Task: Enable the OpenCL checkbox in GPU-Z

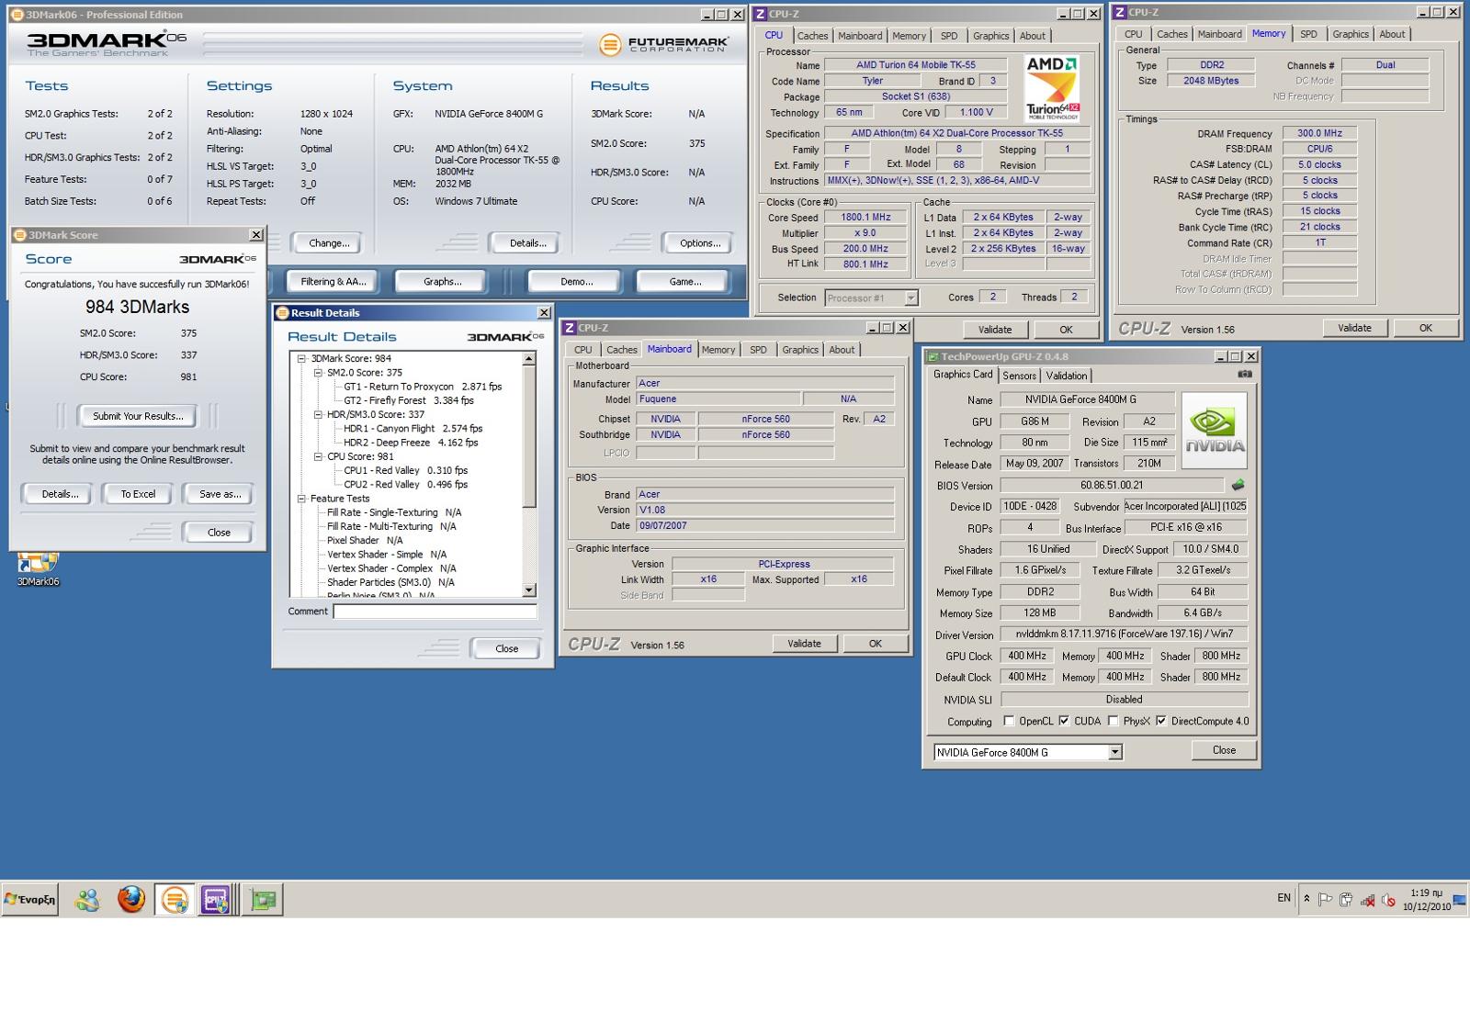Action: (1009, 721)
